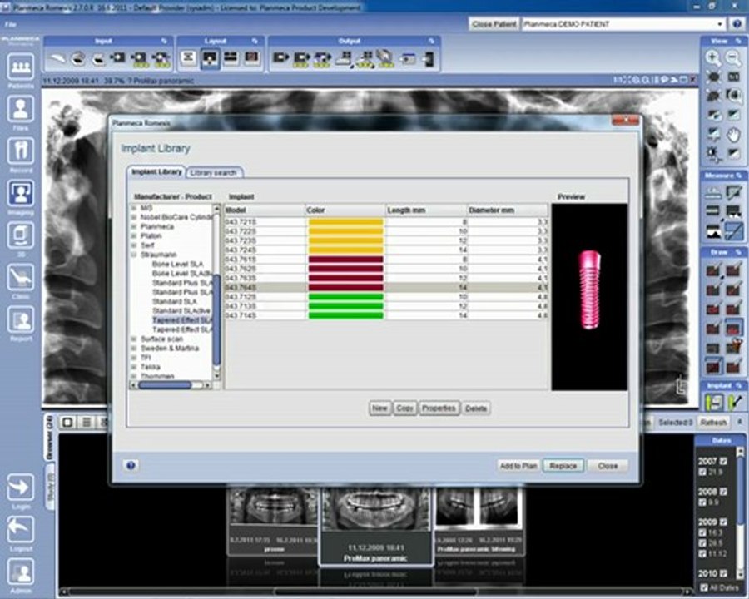This screenshot has height=599, width=749.
Task: Click the Delete implant button
Action: (476, 408)
